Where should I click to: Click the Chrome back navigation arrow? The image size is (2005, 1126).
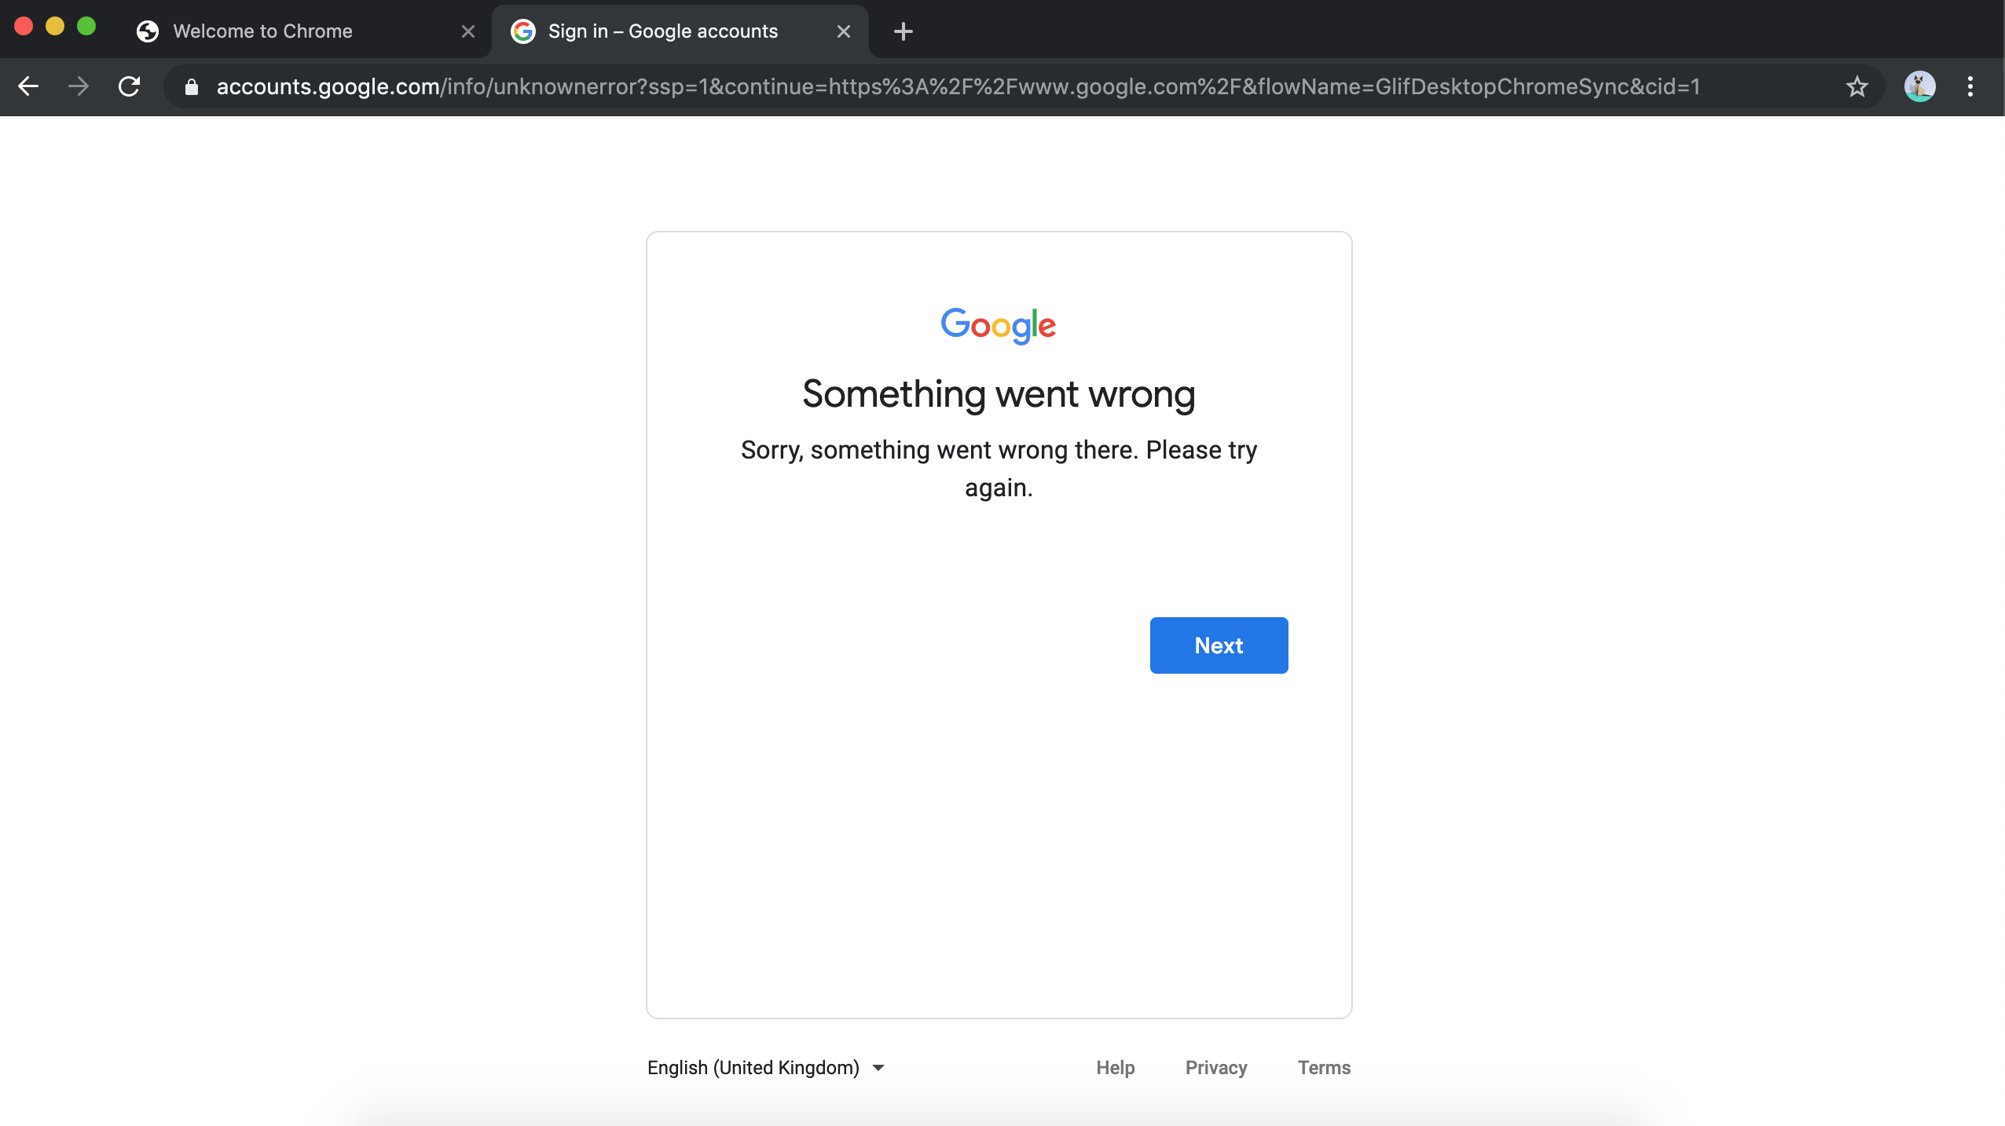pos(27,86)
